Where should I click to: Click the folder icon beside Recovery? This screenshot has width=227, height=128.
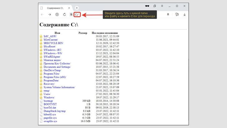click(x=41, y=84)
